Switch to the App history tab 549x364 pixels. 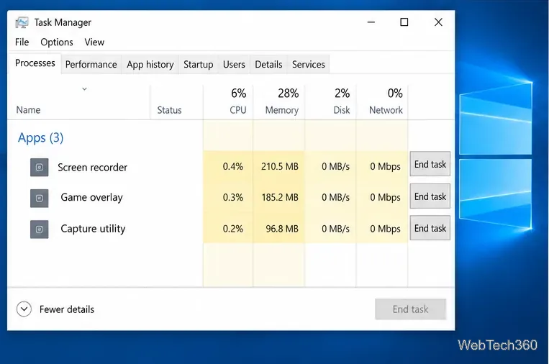tap(150, 65)
